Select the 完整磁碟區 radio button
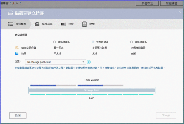 point(93,42)
